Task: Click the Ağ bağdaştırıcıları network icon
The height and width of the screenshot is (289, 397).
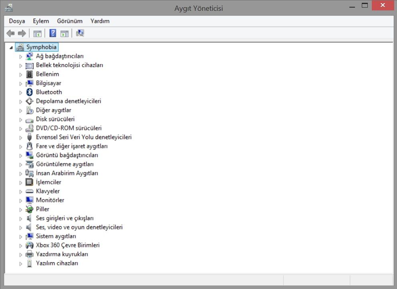Action: click(29, 56)
